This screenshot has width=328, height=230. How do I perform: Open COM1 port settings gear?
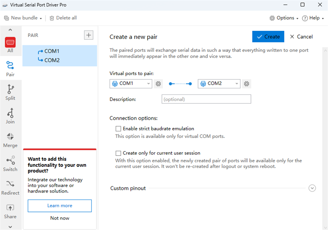pos(158,84)
